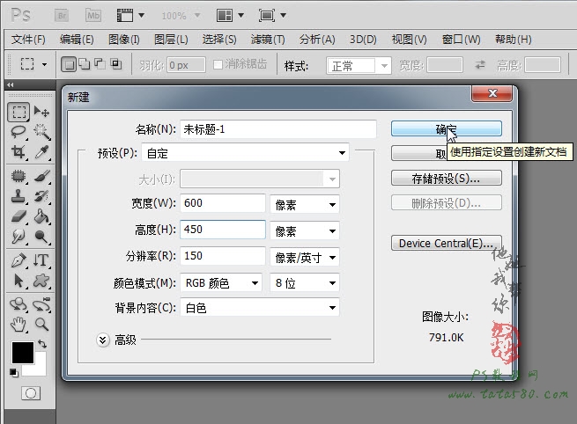
Task: Launch Adobe Bridge
Action: pos(63,16)
